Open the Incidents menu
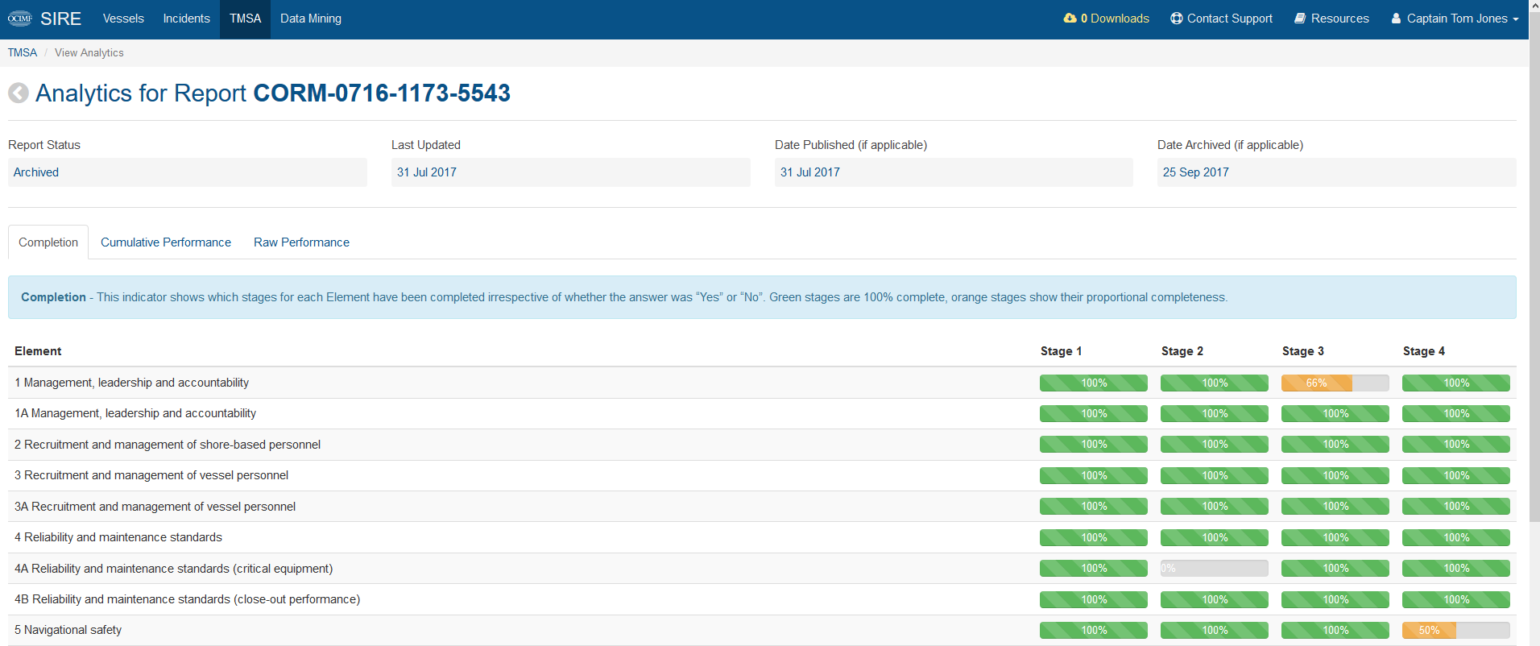This screenshot has height=646, width=1540. point(186,19)
